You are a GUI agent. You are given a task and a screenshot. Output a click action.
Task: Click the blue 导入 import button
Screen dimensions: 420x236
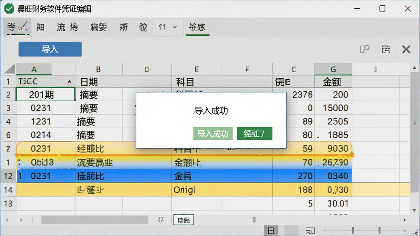pyautogui.click(x=50, y=49)
